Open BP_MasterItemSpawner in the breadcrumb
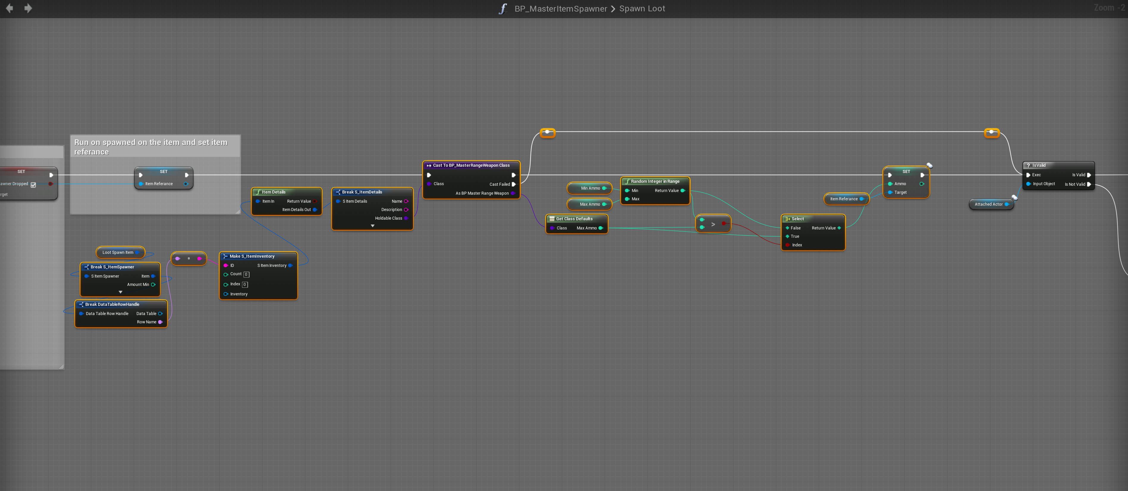1128x491 pixels. (x=560, y=9)
